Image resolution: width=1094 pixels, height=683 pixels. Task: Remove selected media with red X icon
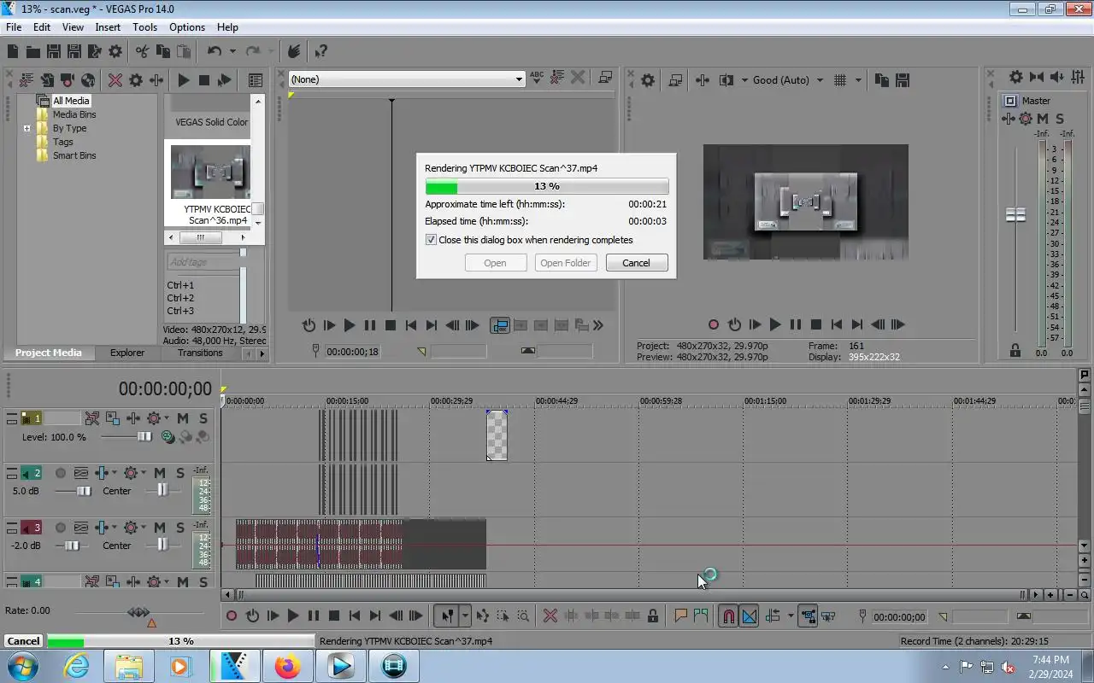coord(115,80)
